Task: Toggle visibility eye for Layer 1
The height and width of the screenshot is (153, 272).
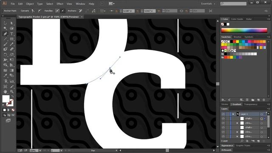Action: (x=223, y=114)
